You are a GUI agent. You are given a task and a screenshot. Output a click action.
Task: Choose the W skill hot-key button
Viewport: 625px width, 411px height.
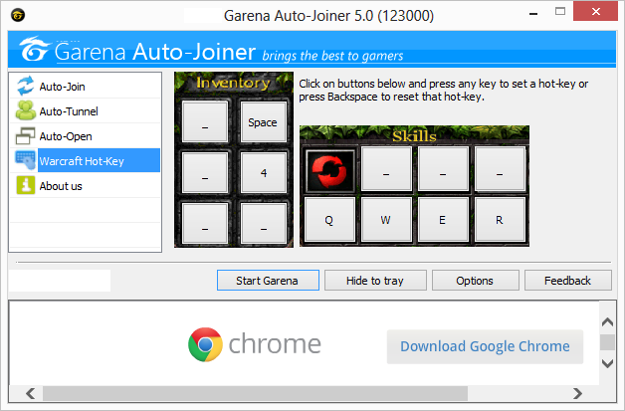386,219
